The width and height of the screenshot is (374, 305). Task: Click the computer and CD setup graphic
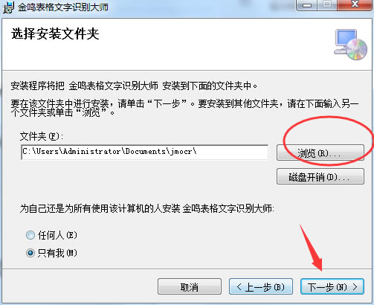[x=350, y=45]
